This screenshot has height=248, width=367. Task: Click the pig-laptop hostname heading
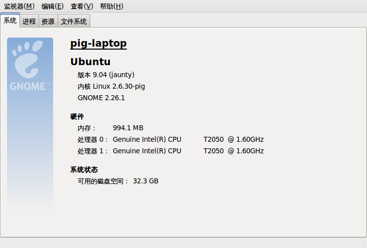(99, 43)
